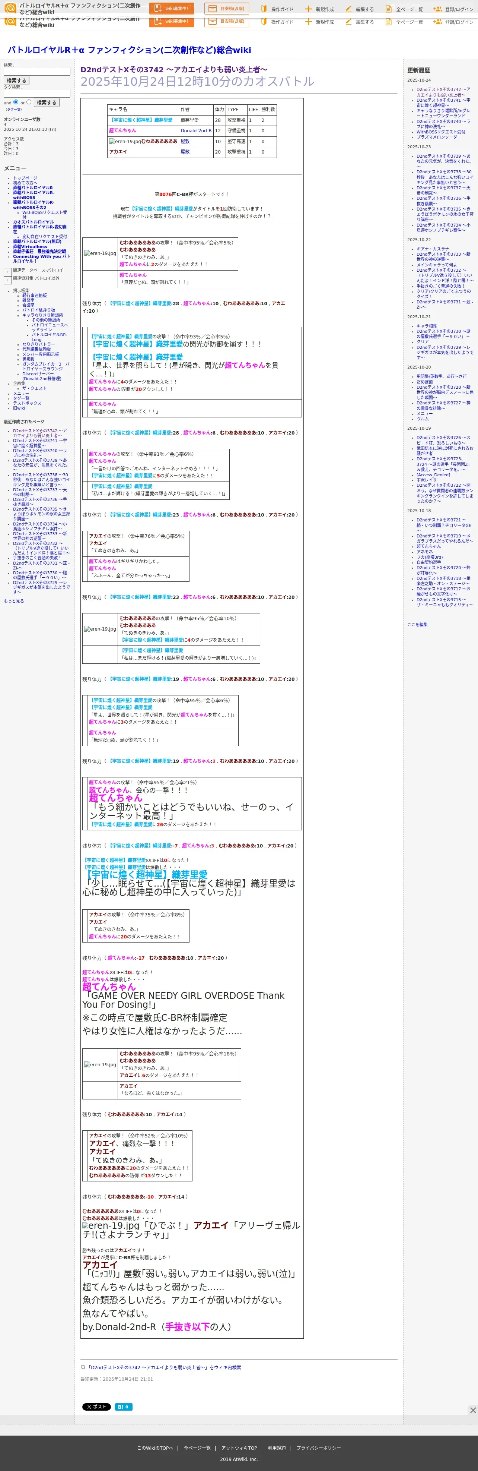Open Donald-2nd-R author link in table

point(196,131)
